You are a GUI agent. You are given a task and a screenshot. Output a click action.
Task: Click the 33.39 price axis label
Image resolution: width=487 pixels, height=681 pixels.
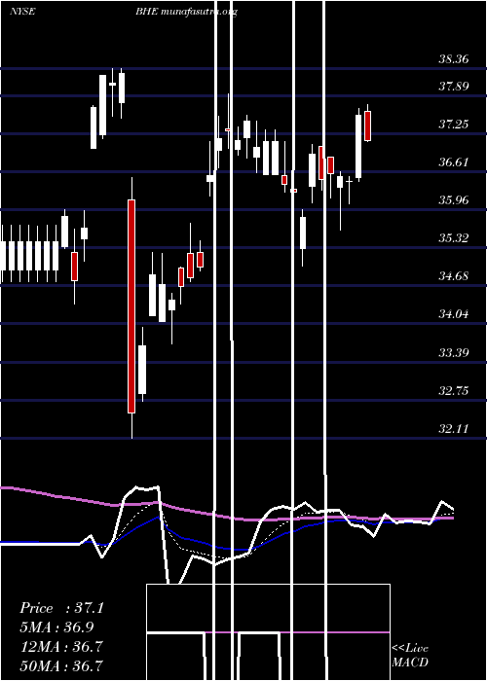(454, 352)
